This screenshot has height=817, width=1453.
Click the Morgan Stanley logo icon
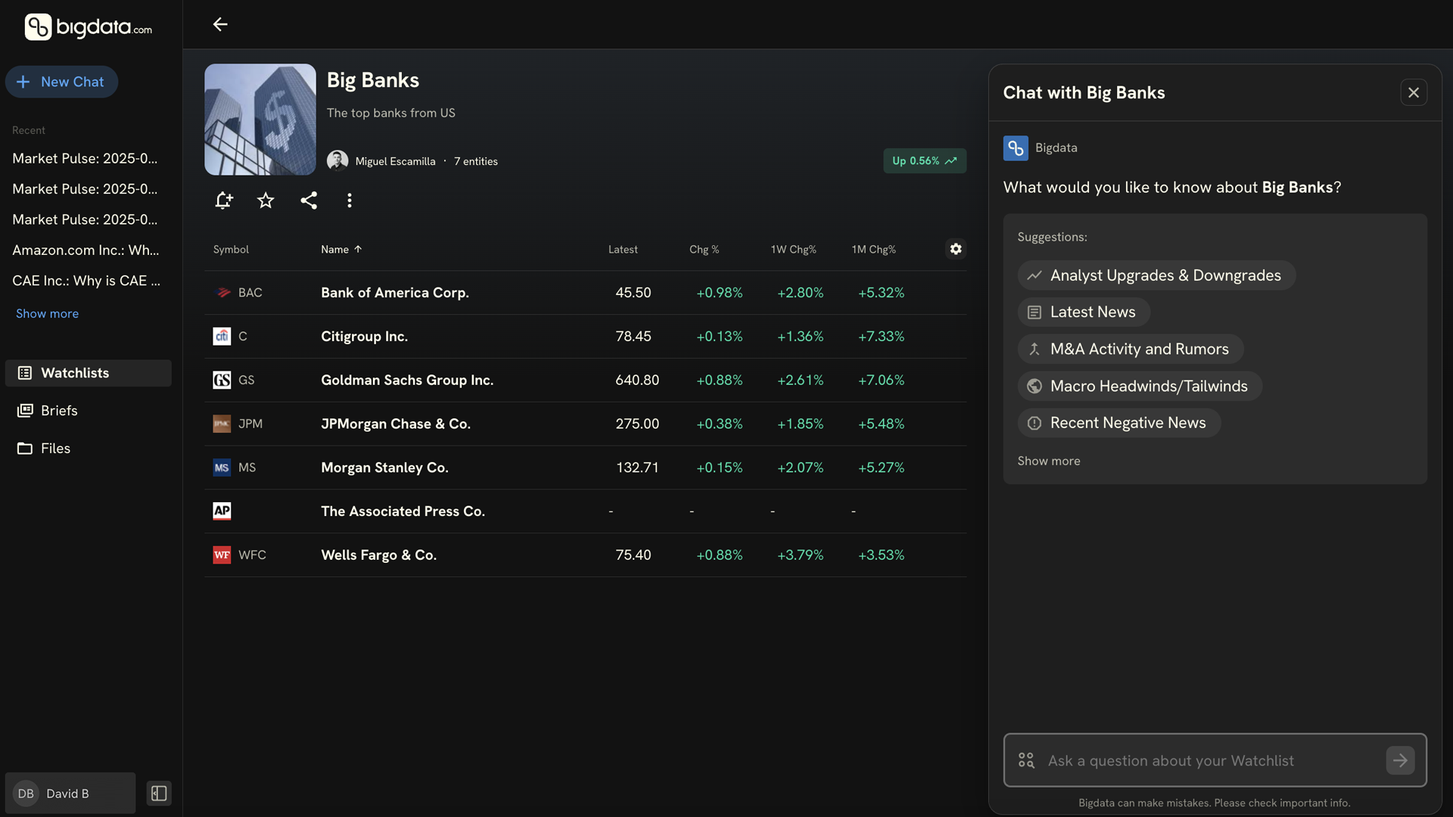(x=222, y=468)
